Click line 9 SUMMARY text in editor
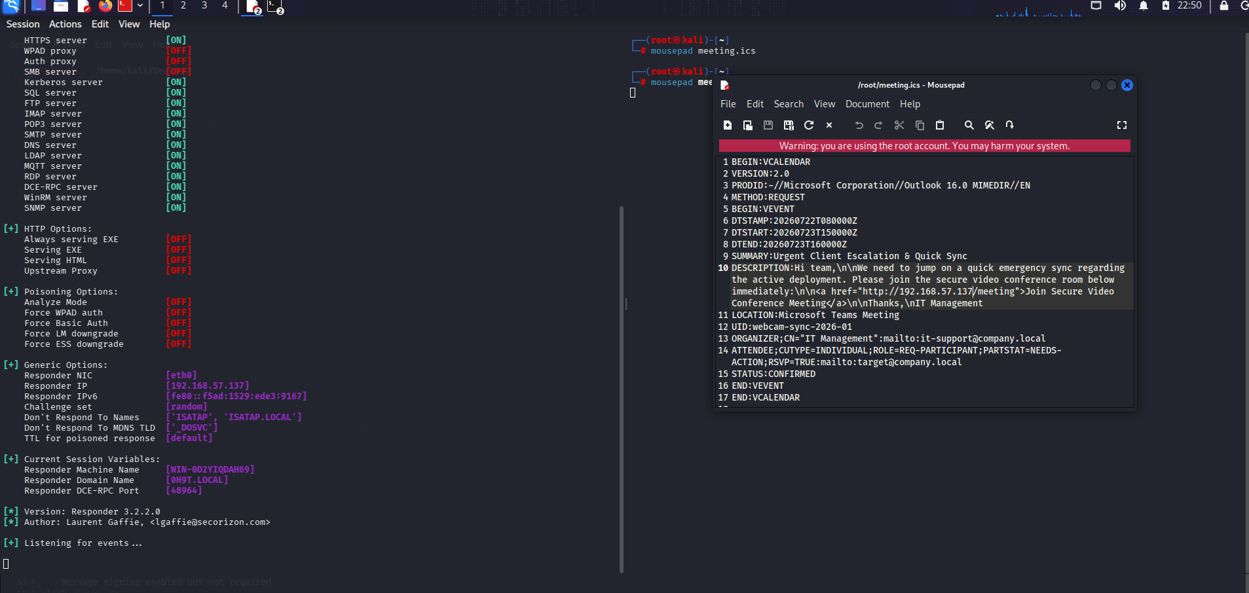1249x593 pixels. (849, 256)
